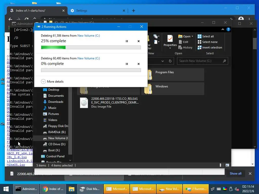Viewport: 259px width, 194px height.
Task: Refresh the Explorer address bar
Action: (170, 61)
